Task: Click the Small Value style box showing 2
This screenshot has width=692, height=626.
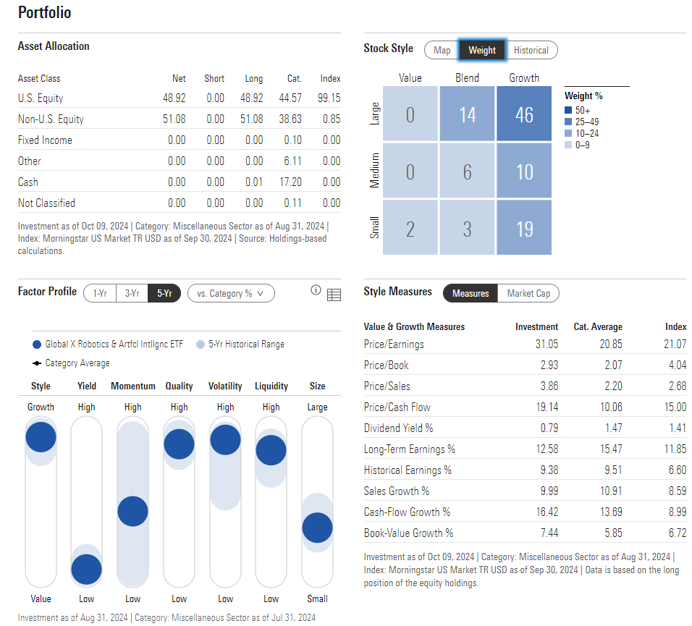Action: point(410,227)
